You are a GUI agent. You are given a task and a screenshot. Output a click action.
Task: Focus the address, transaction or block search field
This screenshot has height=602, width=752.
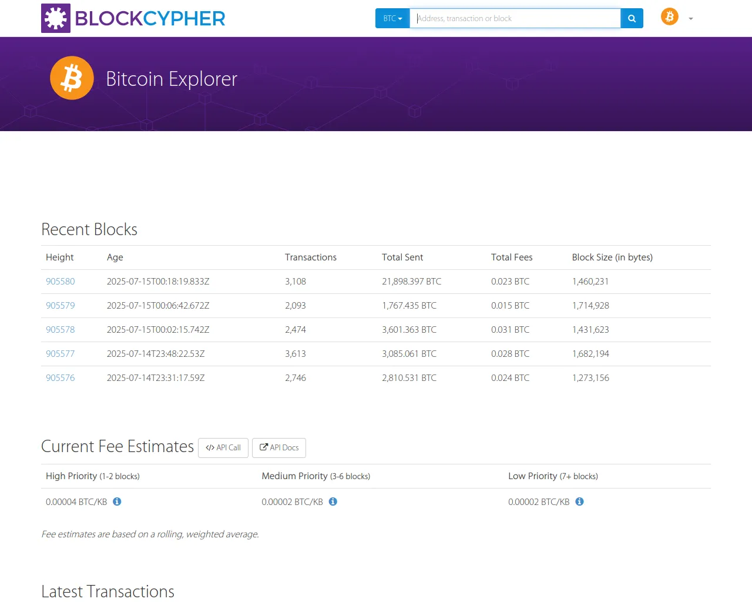click(515, 18)
